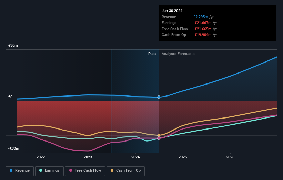Click the orange Cash From Op data point
This screenshot has height=180, width=283.
[x=159, y=135]
